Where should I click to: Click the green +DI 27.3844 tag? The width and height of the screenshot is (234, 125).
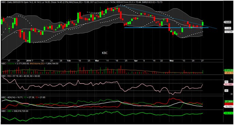[x=229, y=101]
